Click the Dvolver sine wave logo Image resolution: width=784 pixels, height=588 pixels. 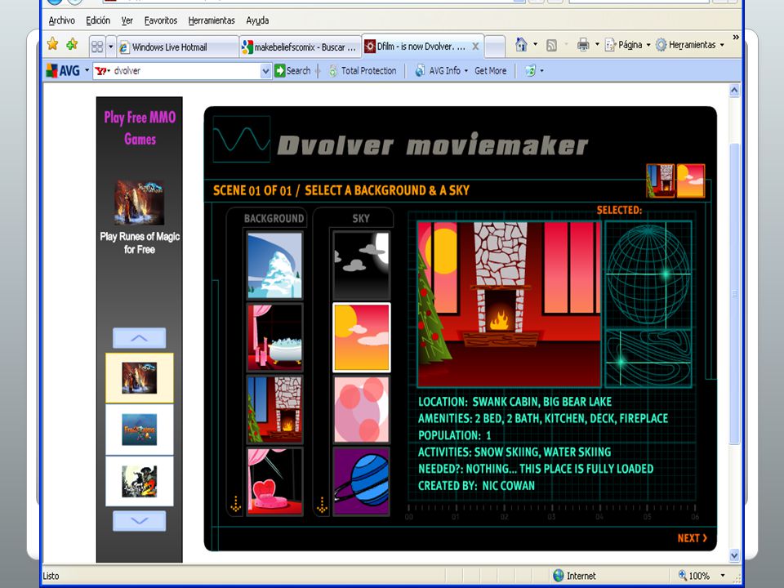click(x=242, y=139)
